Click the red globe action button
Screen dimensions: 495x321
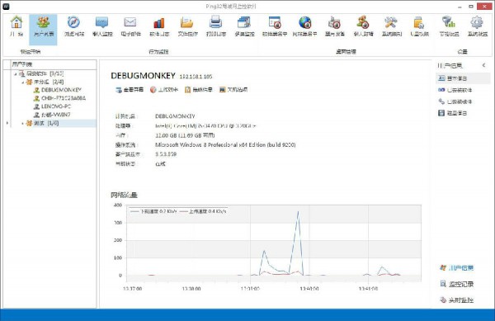point(164,90)
